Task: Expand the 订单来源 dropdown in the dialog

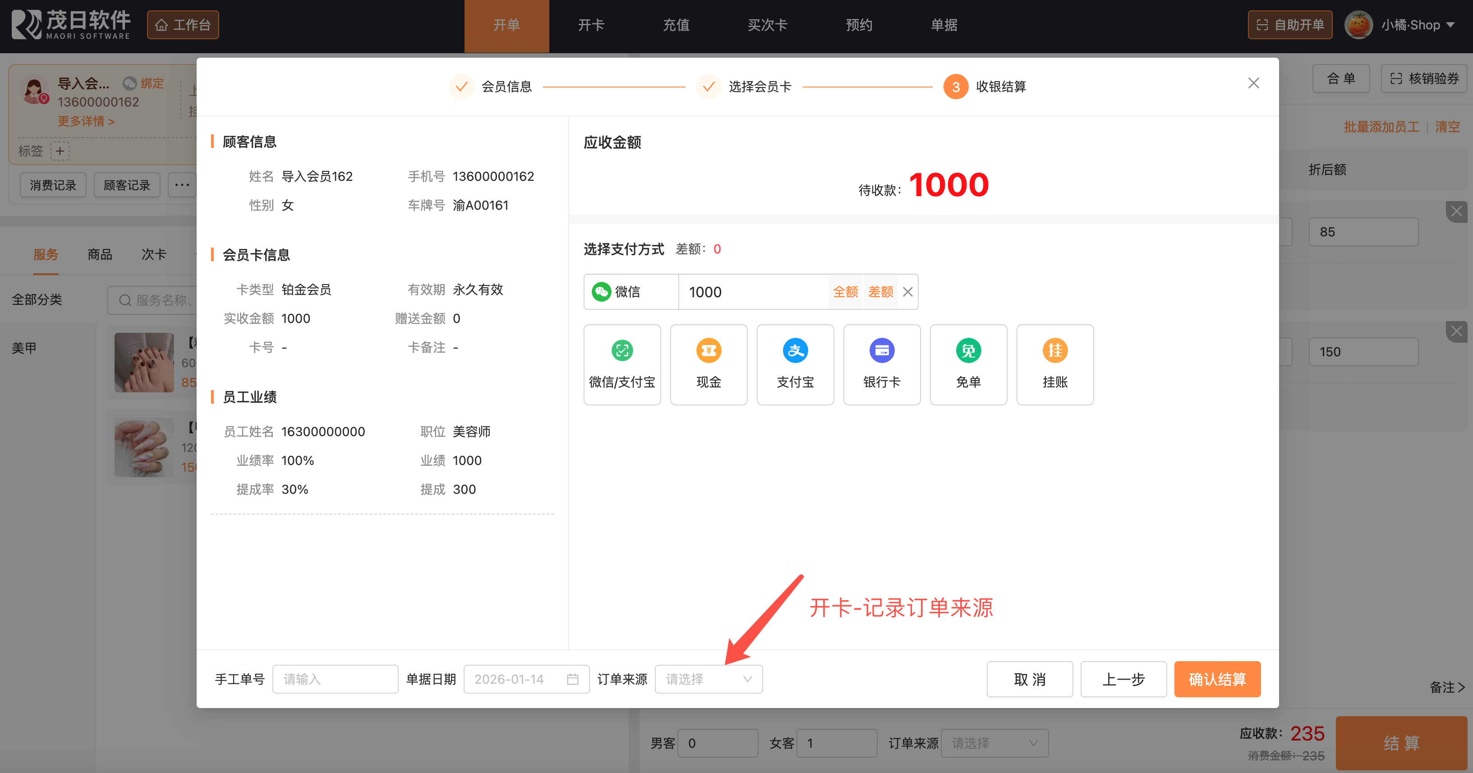Action: pyautogui.click(x=708, y=679)
